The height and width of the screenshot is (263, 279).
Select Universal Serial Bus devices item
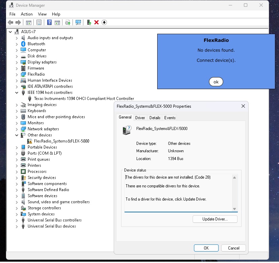pos(52,226)
